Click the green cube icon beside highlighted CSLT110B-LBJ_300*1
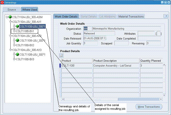Image resolution: width=171 pixels, height=115 pixels. [17, 26]
